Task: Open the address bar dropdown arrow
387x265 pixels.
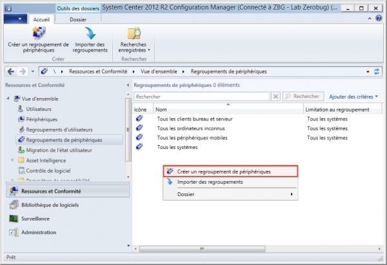Action: tap(368, 72)
